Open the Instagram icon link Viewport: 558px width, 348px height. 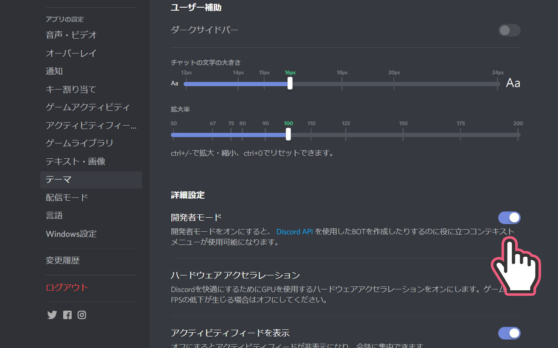82,315
